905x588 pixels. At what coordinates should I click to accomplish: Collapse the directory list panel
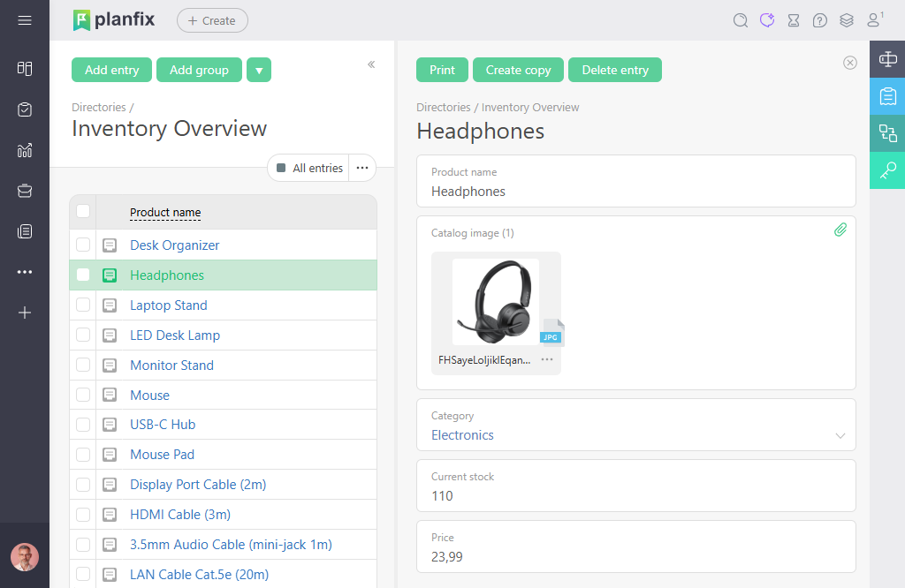(x=371, y=64)
